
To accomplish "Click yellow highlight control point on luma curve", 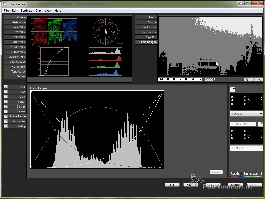I will click(123, 138).
